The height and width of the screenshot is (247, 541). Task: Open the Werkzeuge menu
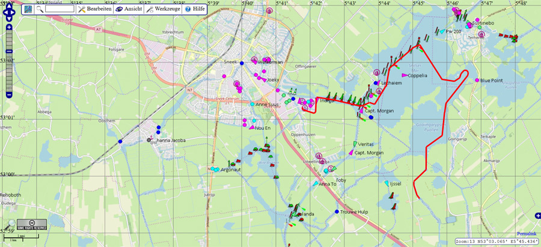point(164,9)
